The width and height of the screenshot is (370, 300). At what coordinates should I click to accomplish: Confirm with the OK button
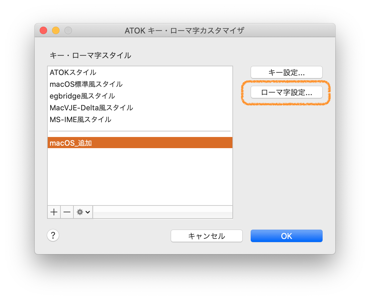pos(286,236)
